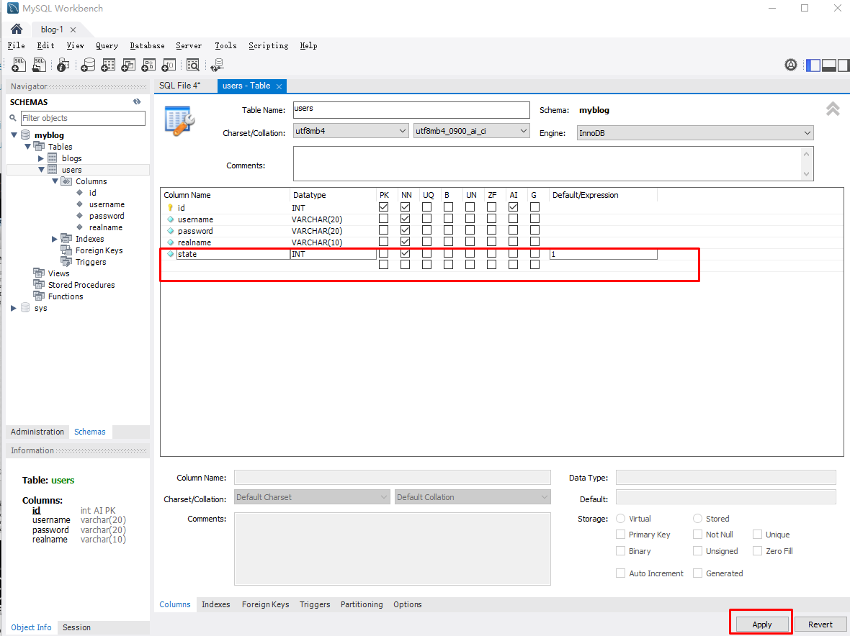Screen dimensions: 850x636
Task: Toggle AI checkbox for id column
Action: tap(514, 207)
